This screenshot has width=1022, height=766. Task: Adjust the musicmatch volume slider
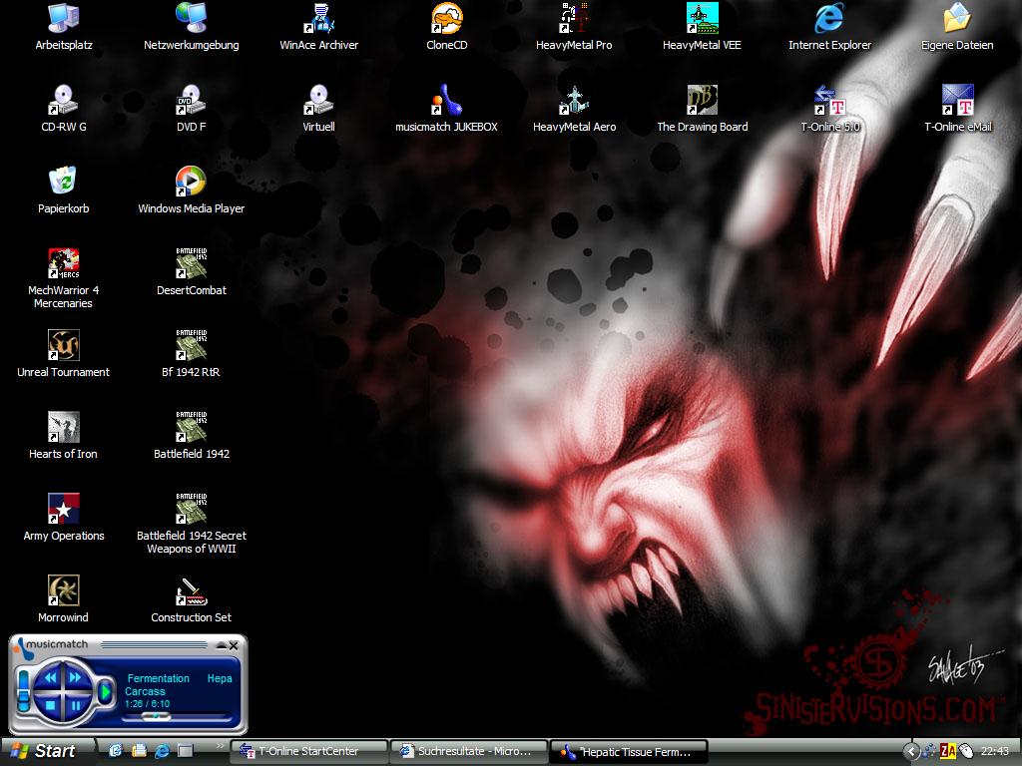point(24,690)
